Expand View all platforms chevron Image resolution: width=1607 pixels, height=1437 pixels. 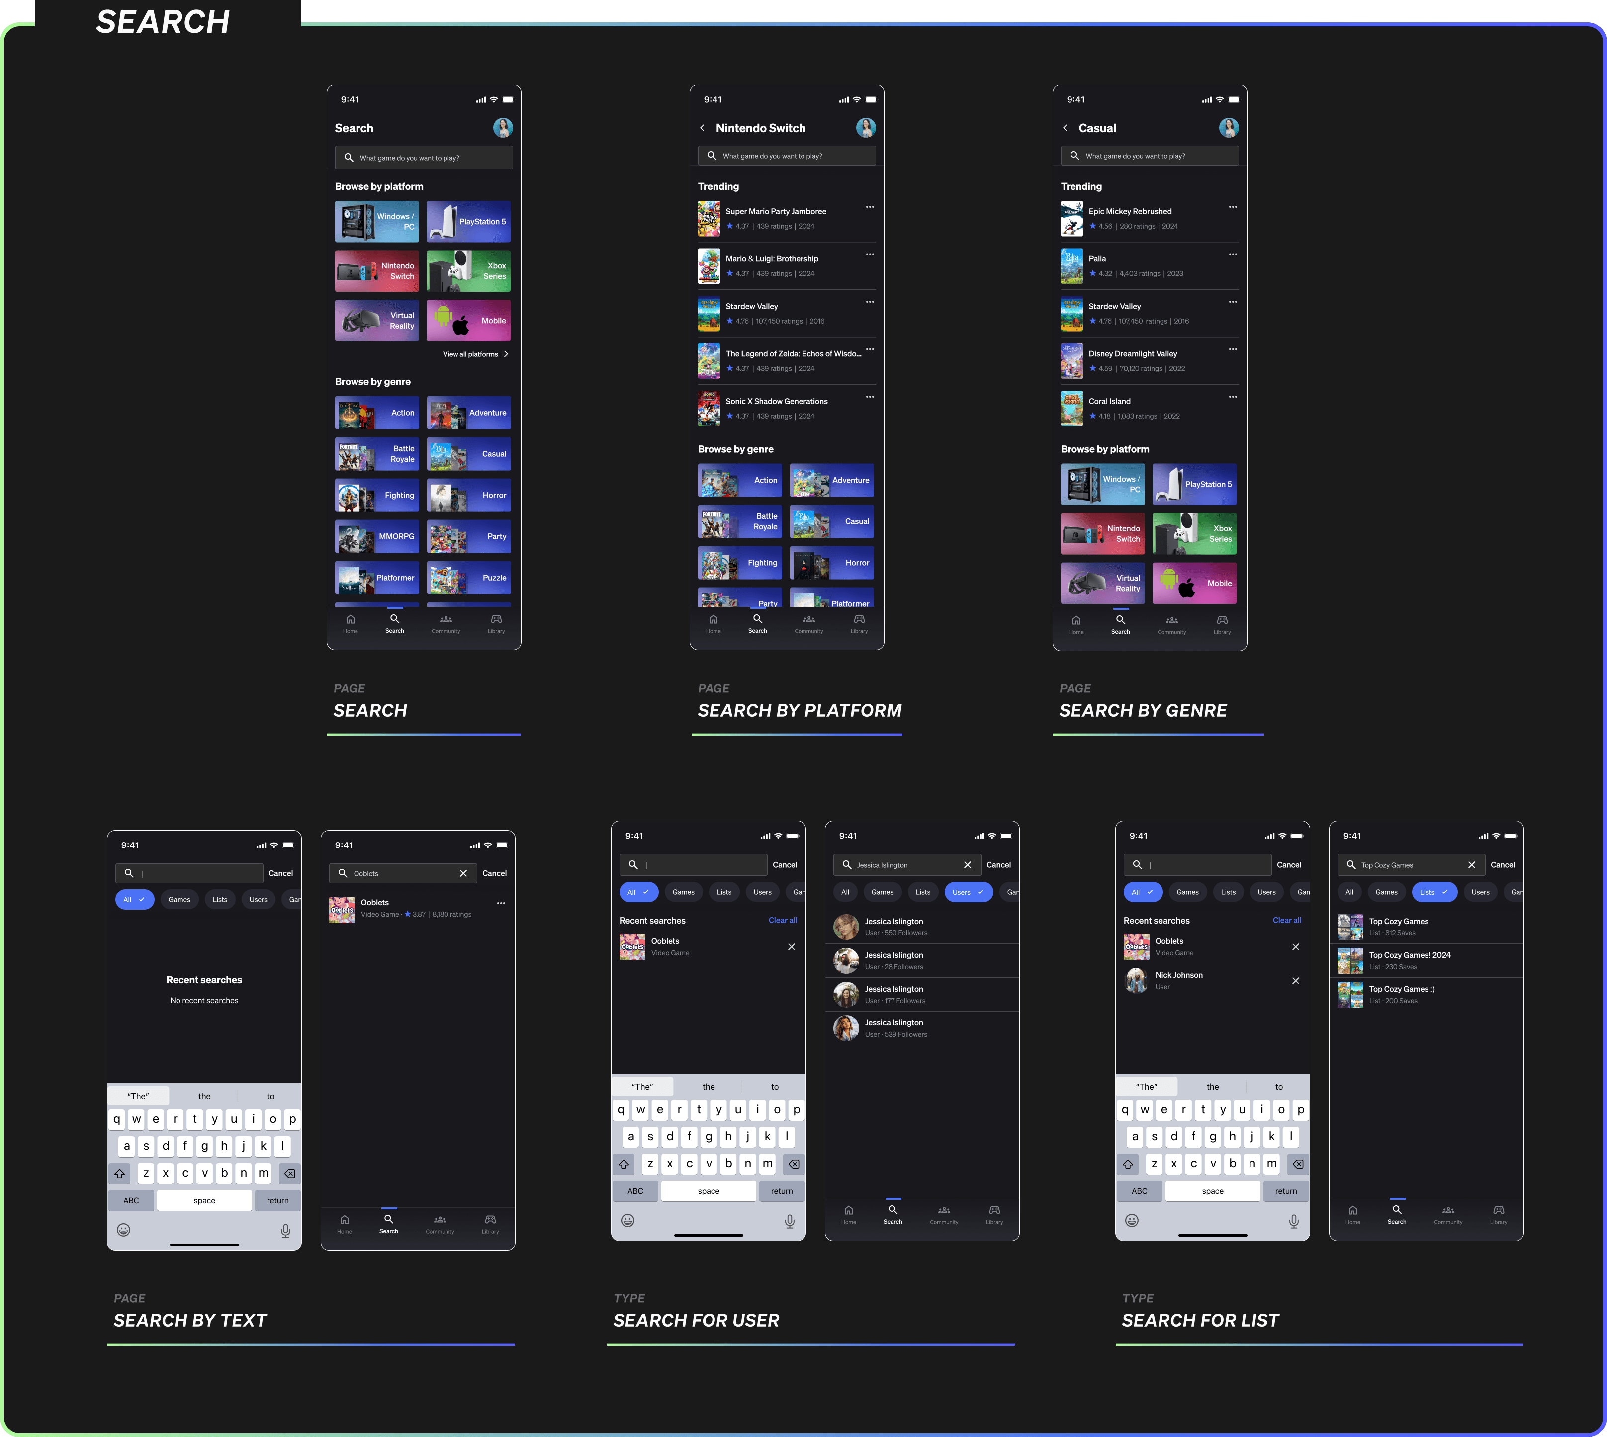[506, 354]
